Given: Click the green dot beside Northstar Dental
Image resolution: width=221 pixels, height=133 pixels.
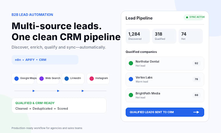Looking at the screenshot, I should coord(131,63).
